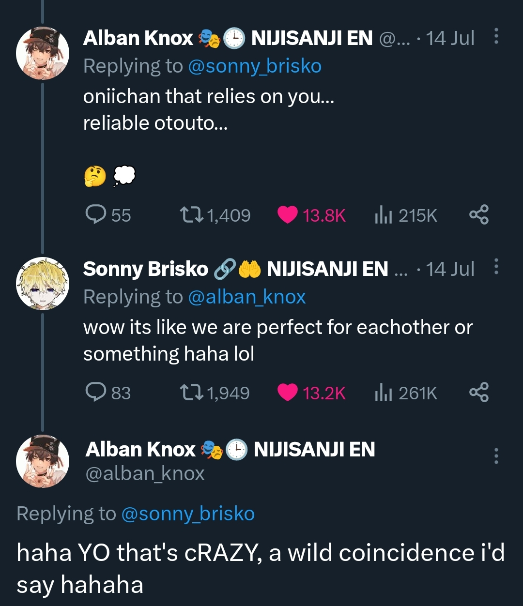Open Alban Knox's avatar on the first tweet
Image resolution: width=523 pixels, height=606 pixels.
(43, 53)
